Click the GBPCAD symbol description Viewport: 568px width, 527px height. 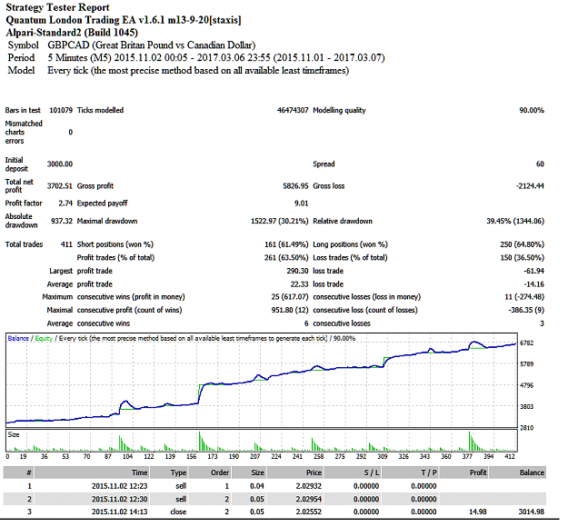(152, 45)
